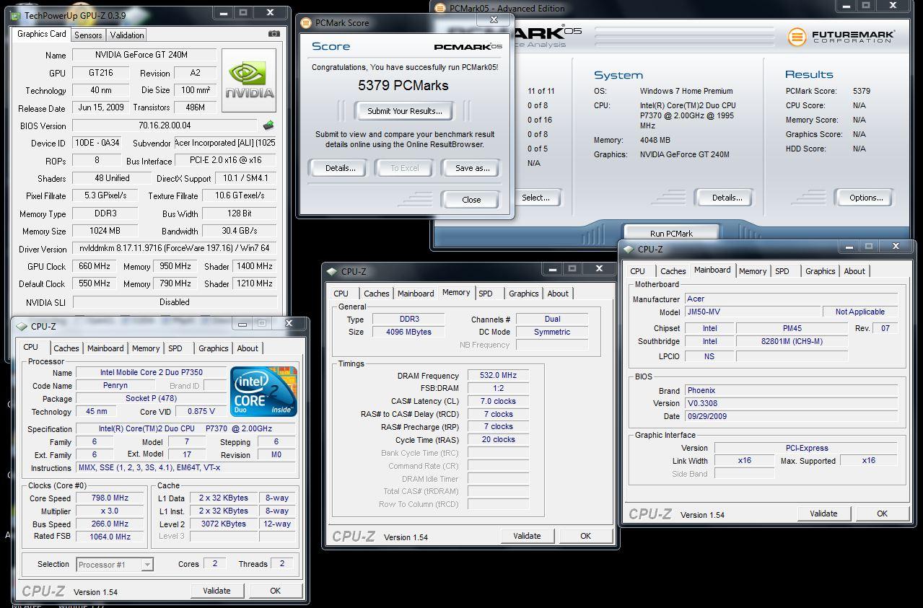Click the BIOS Date value 09/29/2009

791,416
